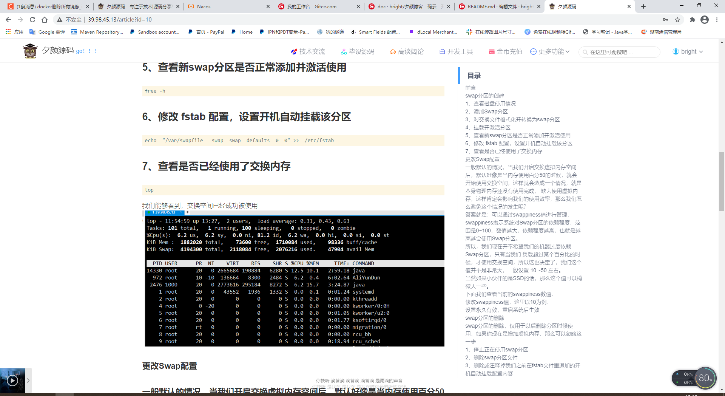
Task: Jump to swap分区的创建 in contents
Action: coord(484,96)
